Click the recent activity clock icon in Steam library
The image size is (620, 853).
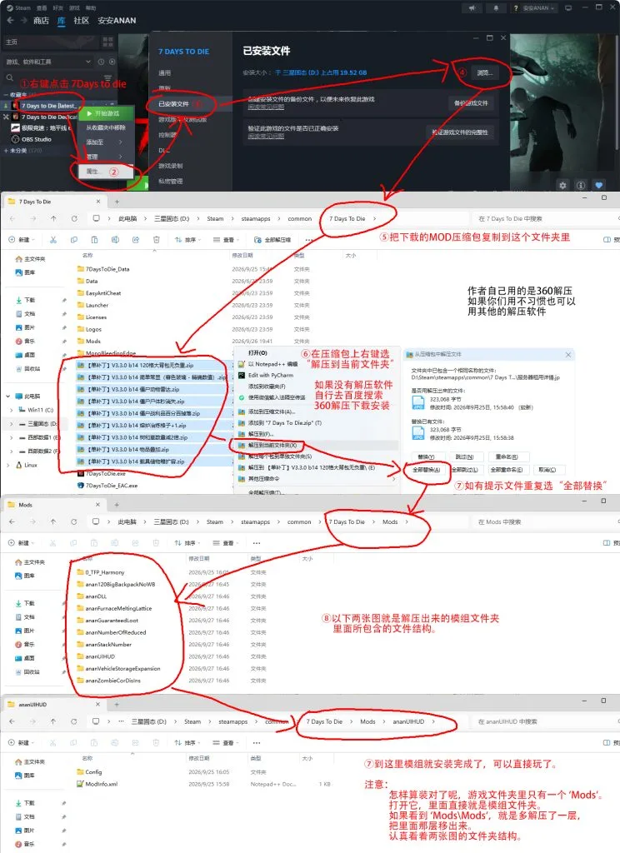[x=101, y=62]
